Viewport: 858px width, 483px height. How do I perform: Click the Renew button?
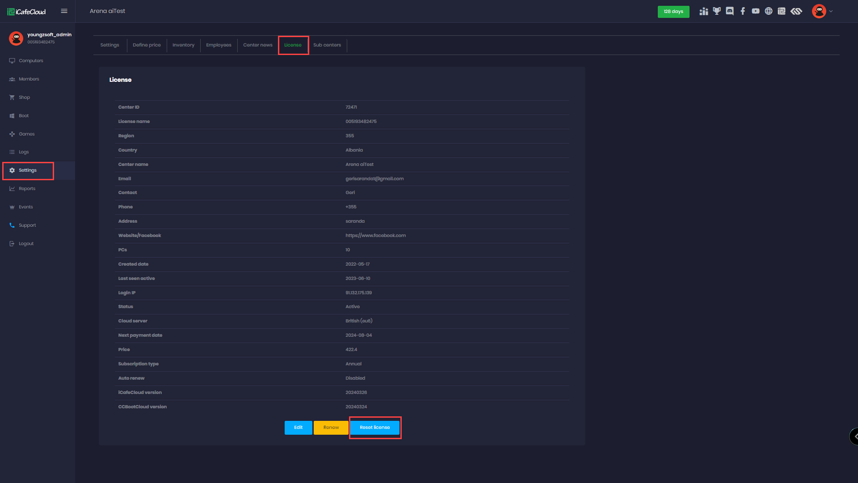(x=331, y=428)
